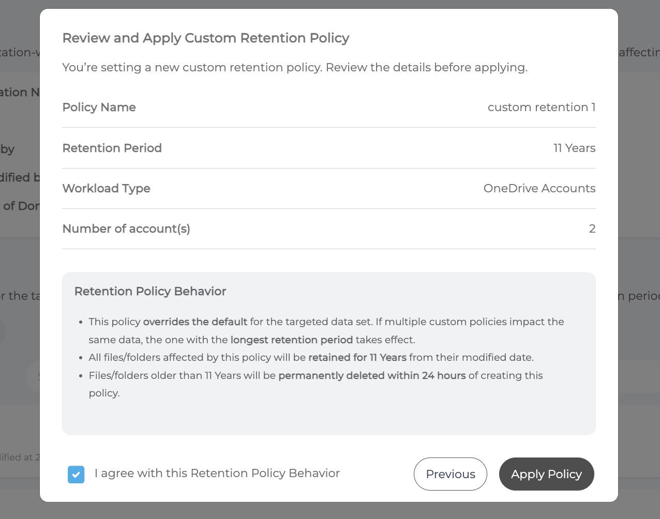
Task: Select the Workload Type label
Action: coord(106,189)
